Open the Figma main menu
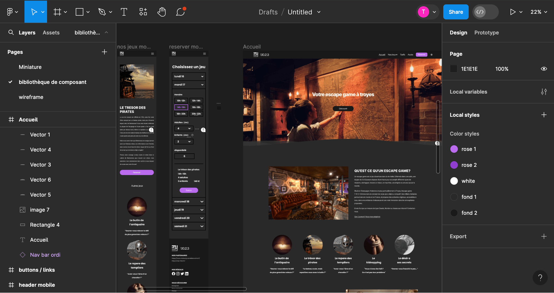Screen dimensions: 554x293 pyautogui.click(x=12, y=12)
